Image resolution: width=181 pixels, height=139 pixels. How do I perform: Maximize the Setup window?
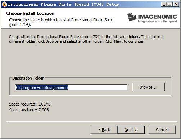click(170, 4)
